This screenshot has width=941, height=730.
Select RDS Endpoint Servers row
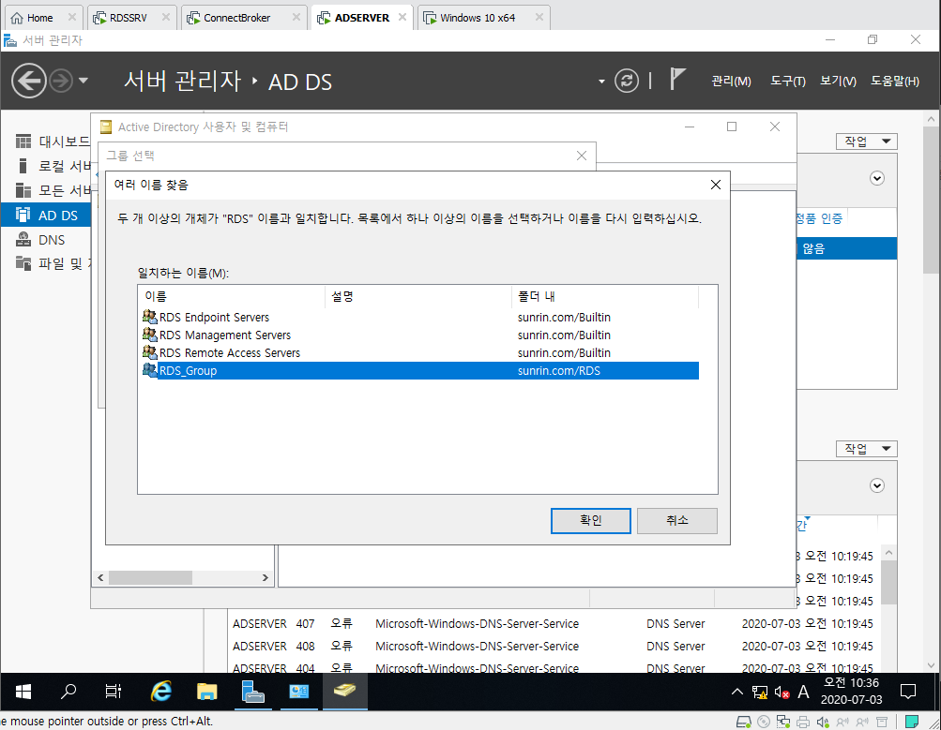point(420,317)
